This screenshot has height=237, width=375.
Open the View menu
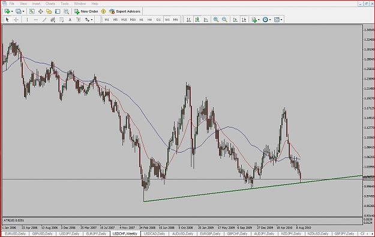tap(23, 4)
